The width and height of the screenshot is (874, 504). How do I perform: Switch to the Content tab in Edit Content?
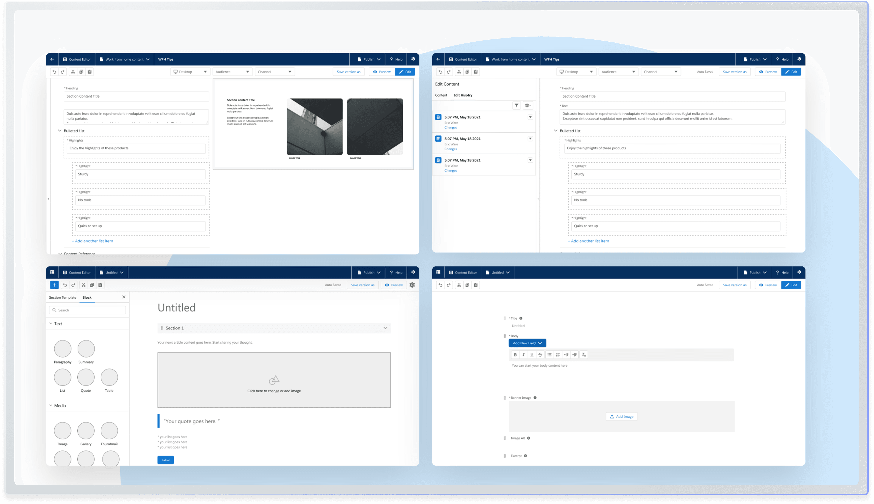pyautogui.click(x=441, y=95)
